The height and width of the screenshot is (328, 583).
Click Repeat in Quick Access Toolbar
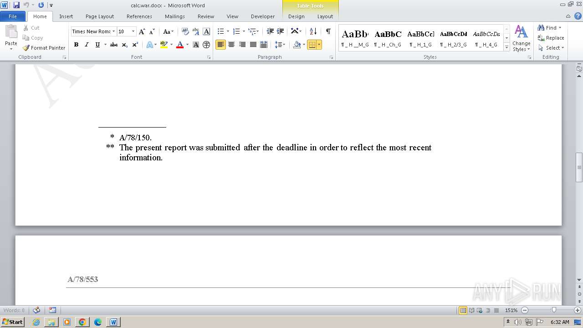pyautogui.click(x=41, y=5)
